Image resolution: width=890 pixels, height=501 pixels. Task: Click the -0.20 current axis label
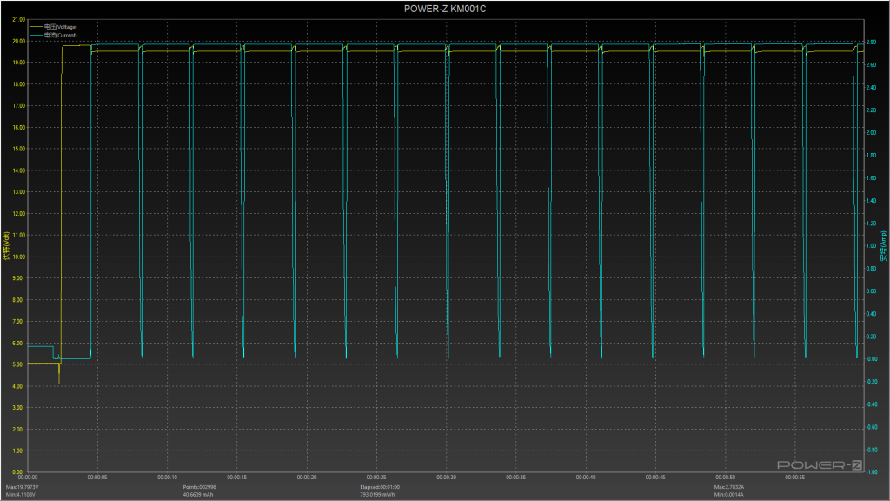point(871,382)
